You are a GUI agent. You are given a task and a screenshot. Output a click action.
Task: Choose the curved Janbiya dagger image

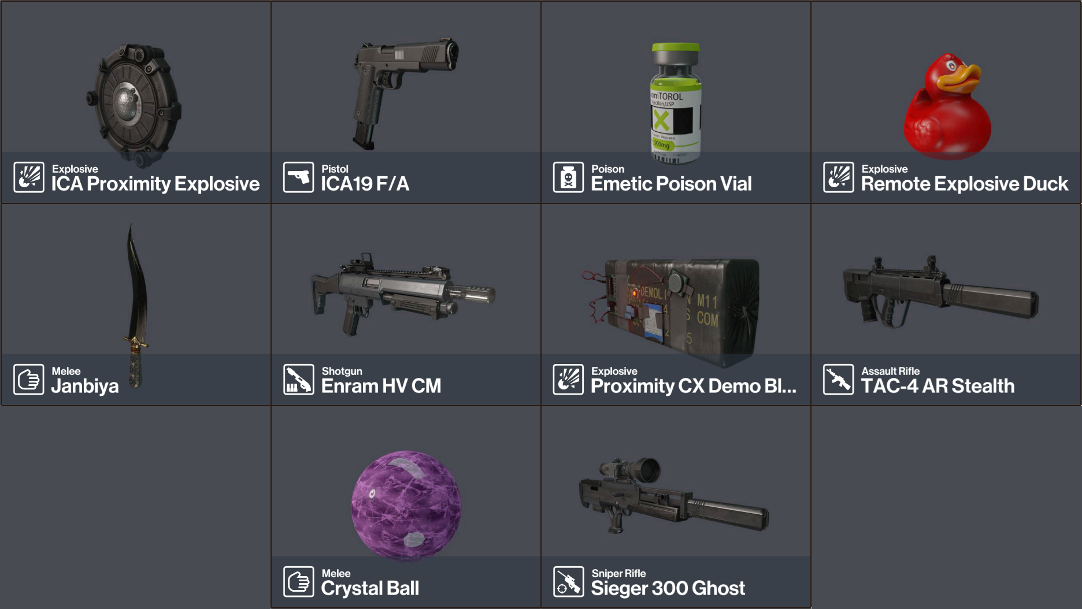[137, 305]
